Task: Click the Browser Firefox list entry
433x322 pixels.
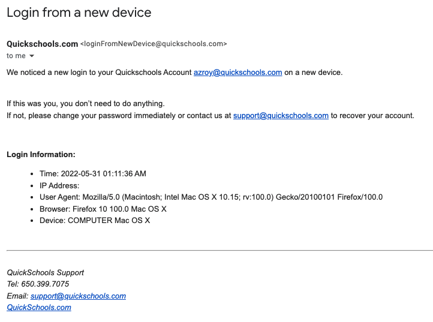Action: pos(103,209)
